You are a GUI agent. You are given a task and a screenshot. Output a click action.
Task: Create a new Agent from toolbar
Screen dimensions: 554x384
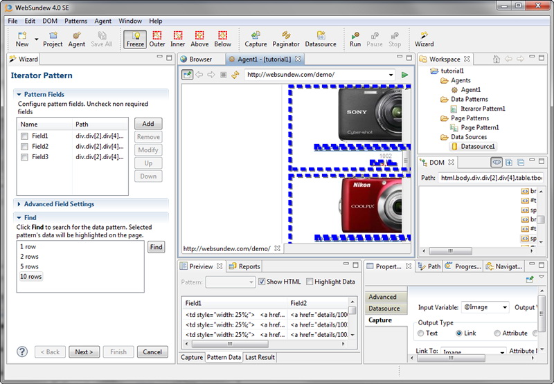point(76,39)
